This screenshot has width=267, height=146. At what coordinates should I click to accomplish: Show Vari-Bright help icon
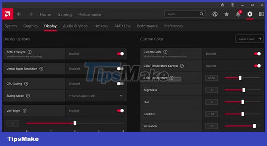coord(25,110)
